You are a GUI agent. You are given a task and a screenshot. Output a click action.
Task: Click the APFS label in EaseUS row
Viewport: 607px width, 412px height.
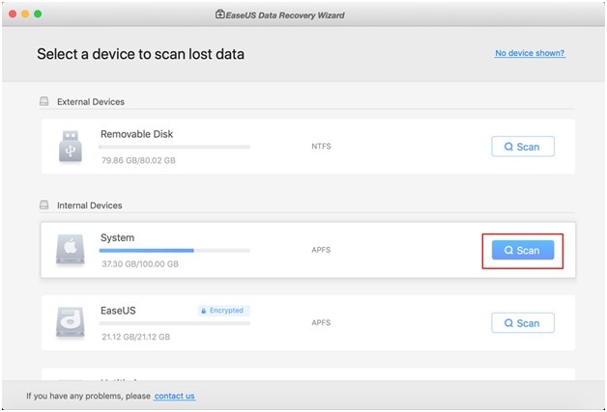point(321,322)
